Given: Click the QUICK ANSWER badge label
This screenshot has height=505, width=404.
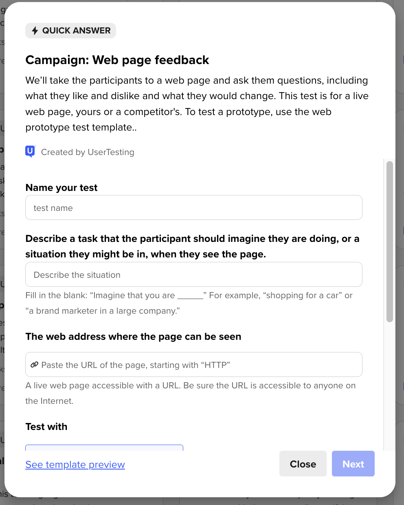Looking at the screenshot, I should [x=76, y=31].
